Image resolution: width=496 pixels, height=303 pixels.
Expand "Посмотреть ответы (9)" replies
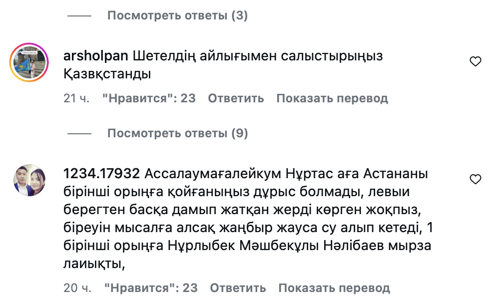pos(177,133)
